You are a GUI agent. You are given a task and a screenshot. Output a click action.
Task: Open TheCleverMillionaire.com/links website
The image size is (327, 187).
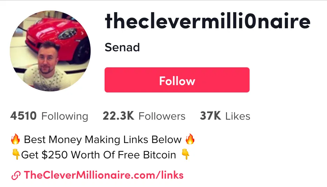tap(104, 175)
